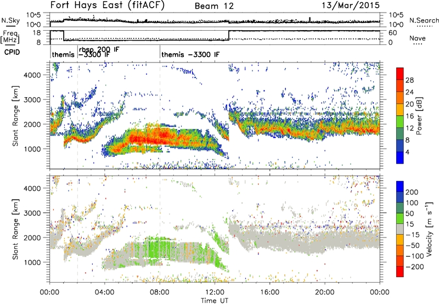Click the '28' power colorbar tick label

(409, 80)
